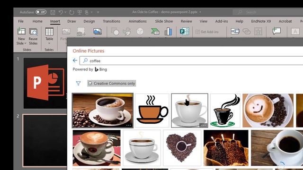303x170 pixels.
Task: Select the coffee cup with beans photo
Action: [x=103, y=110]
